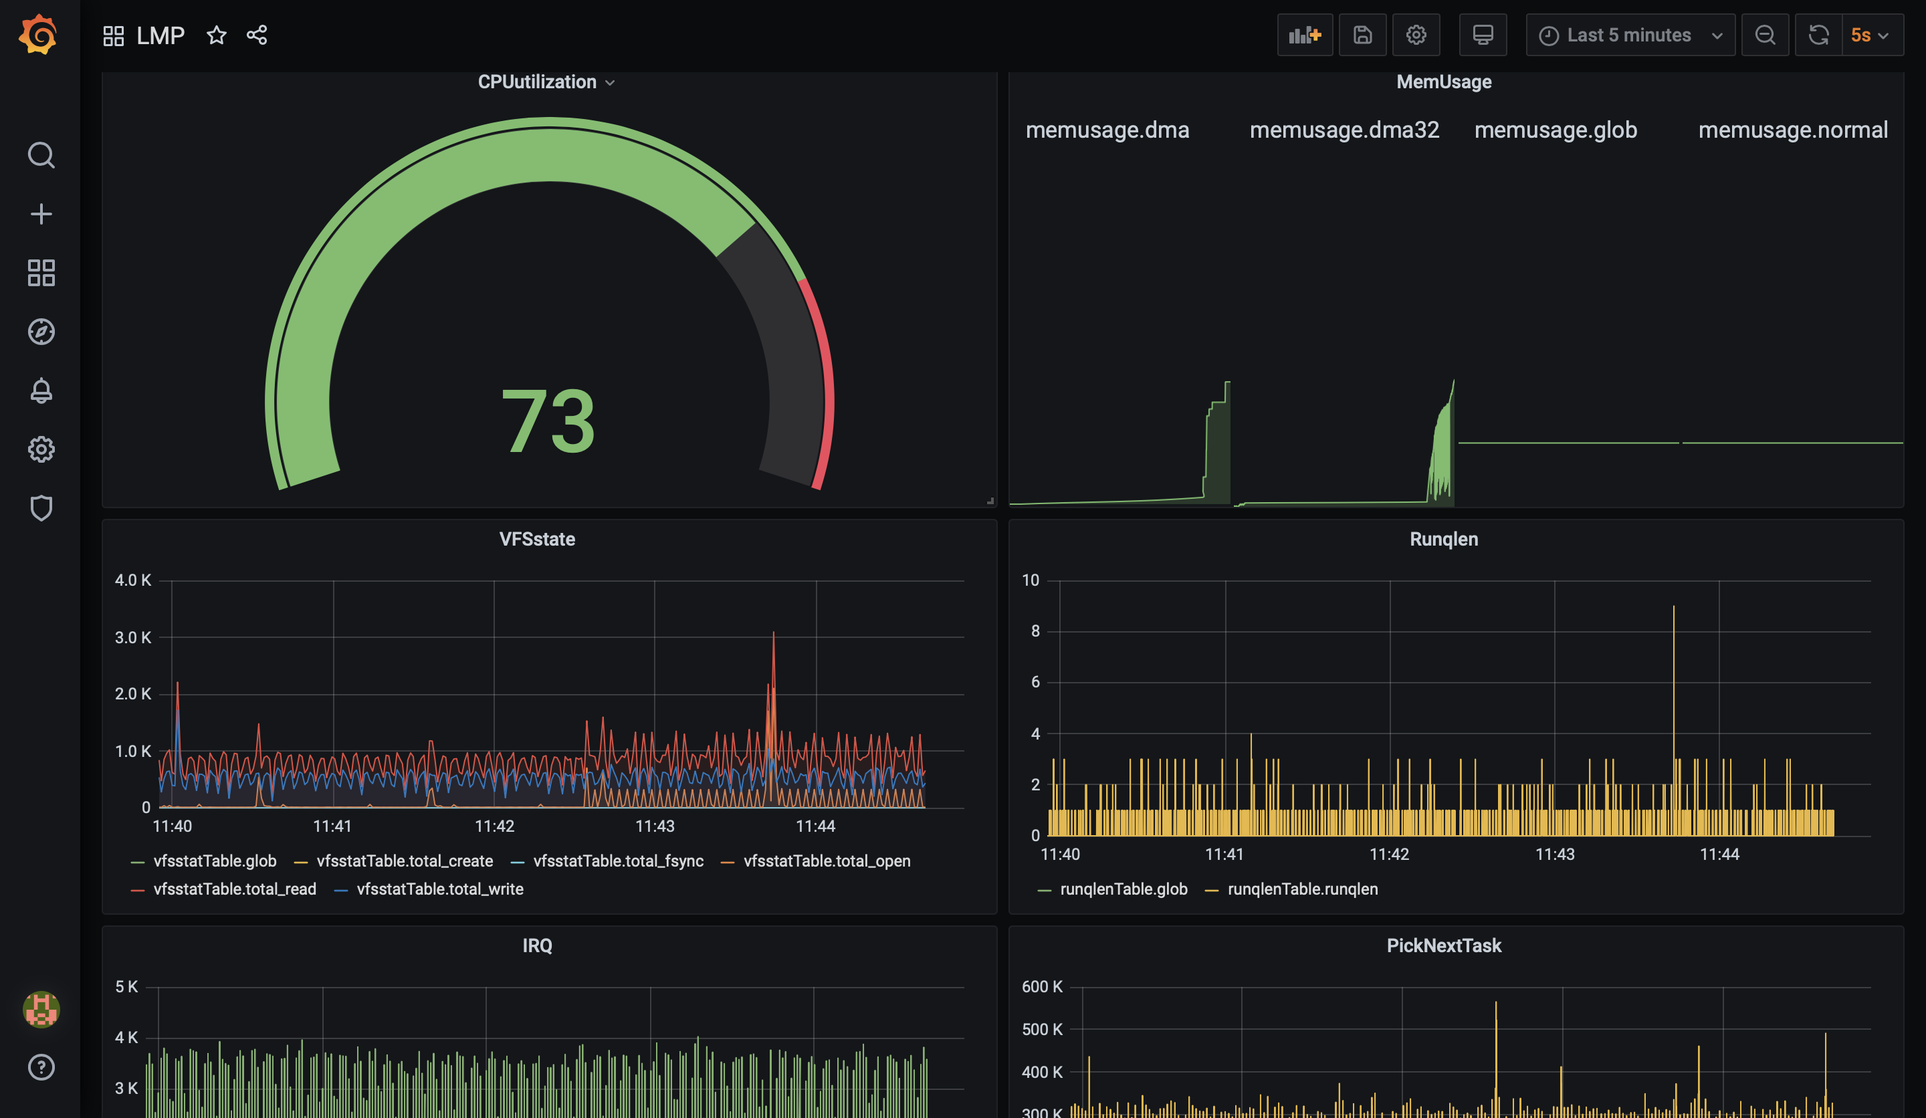Cycle view mode with monitor icon
This screenshot has height=1118, width=1926.
coord(1482,35)
